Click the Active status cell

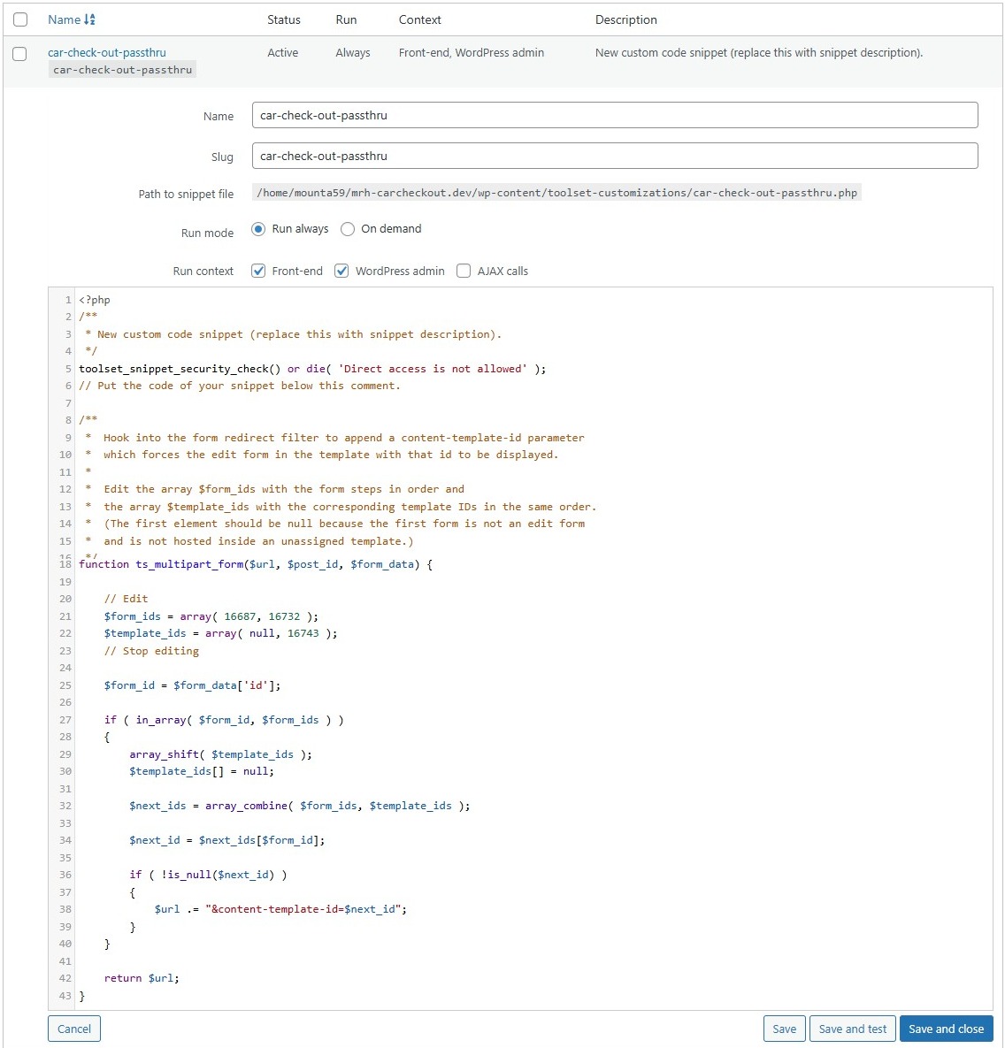[x=283, y=52]
